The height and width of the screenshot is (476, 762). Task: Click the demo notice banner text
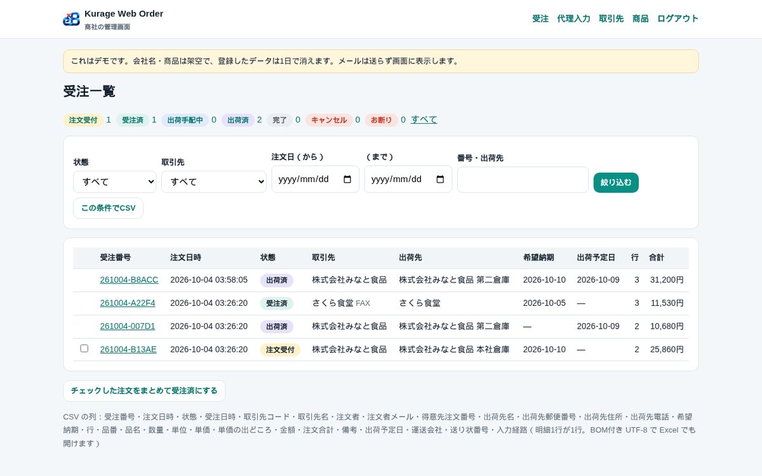265,61
